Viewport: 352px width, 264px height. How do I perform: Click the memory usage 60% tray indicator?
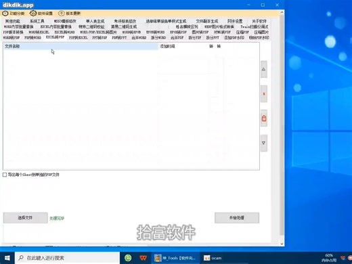tap(329, 258)
